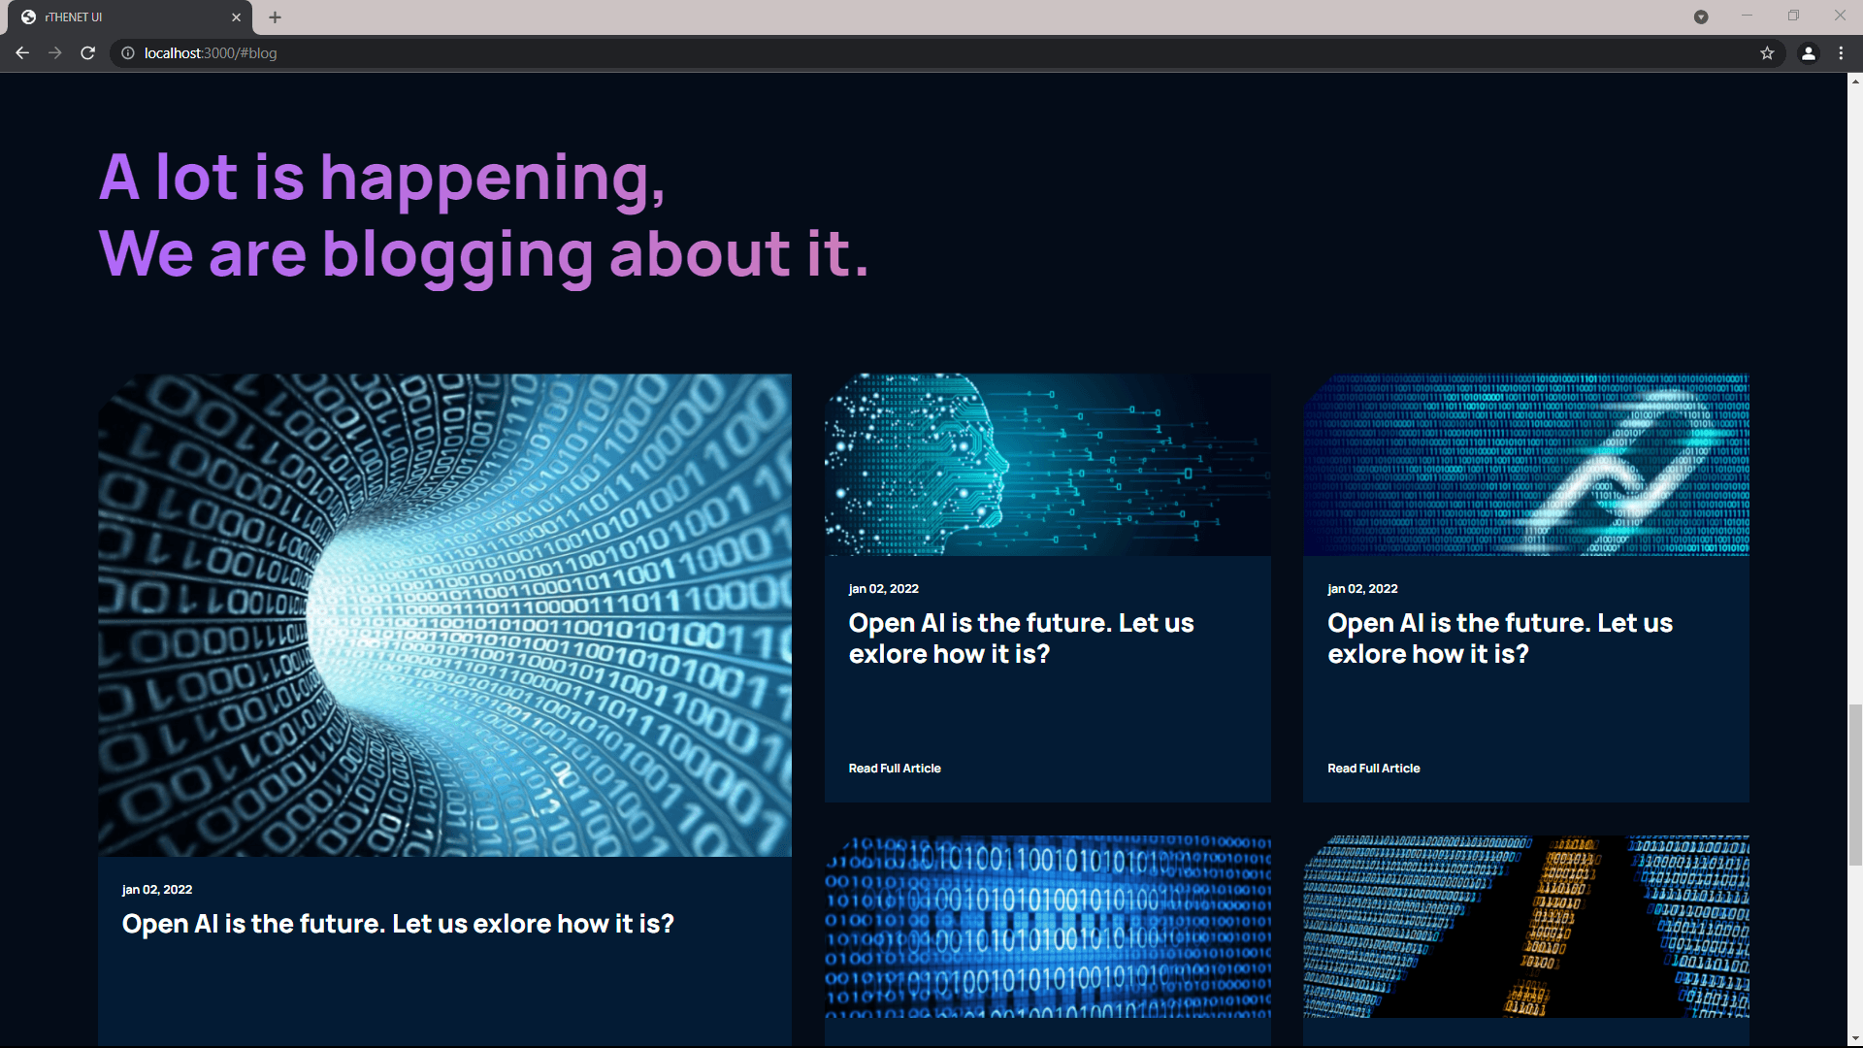Click the browser back arrow
The height and width of the screenshot is (1048, 1863).
21,53
